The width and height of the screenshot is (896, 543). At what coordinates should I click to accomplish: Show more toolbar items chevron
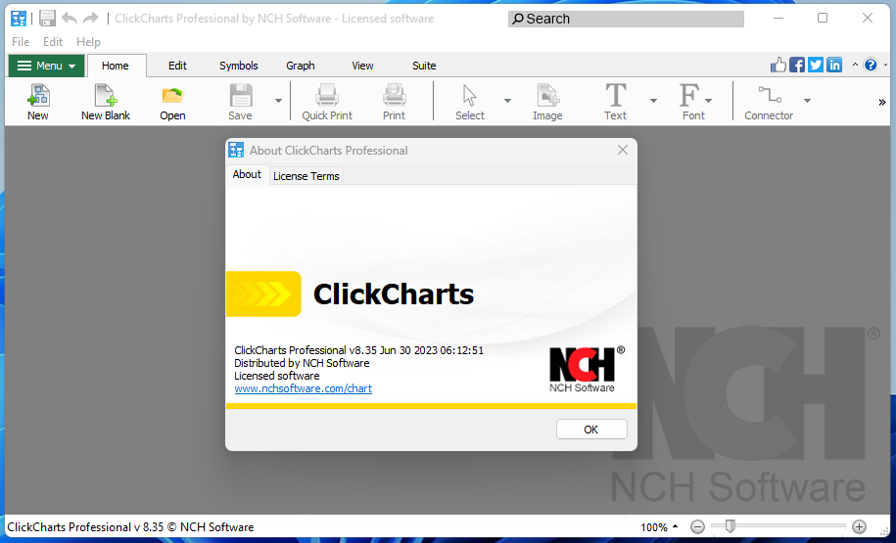coord(881,102)
